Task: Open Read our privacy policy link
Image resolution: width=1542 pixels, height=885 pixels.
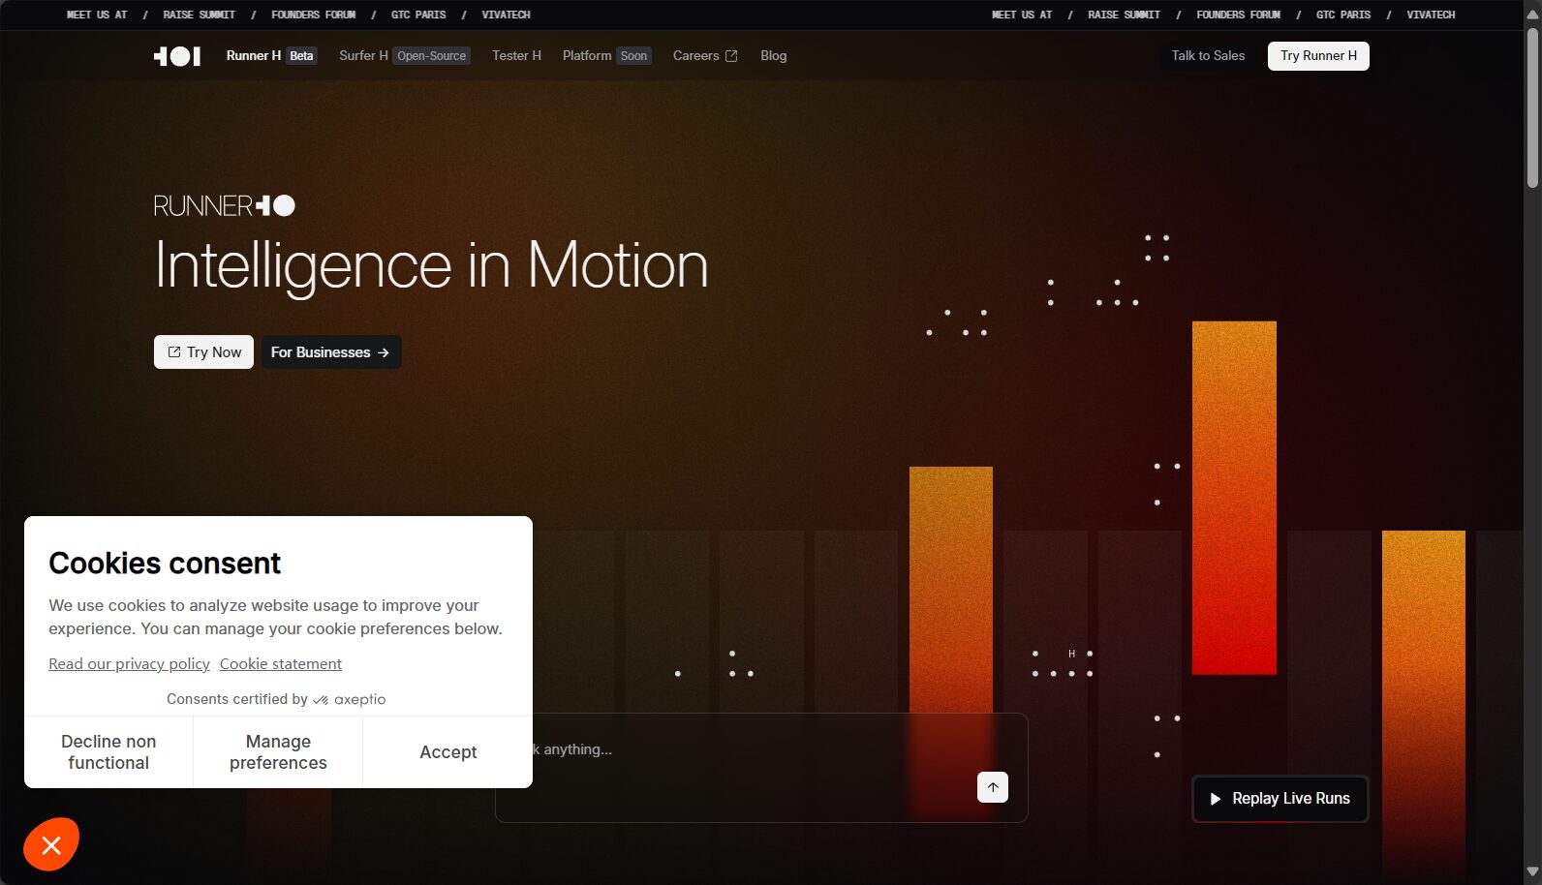Action: [129, 664]
